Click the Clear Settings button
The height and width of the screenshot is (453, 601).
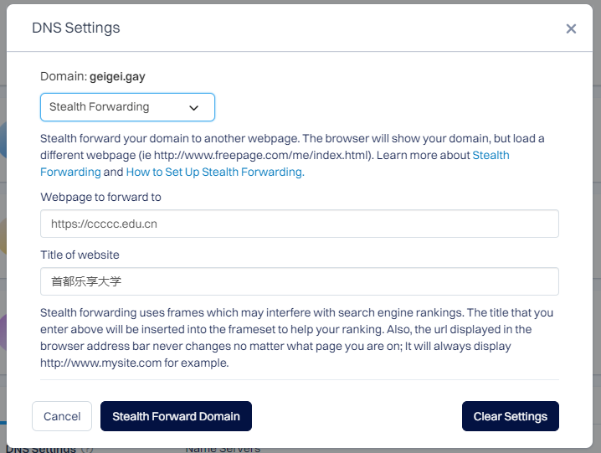tap(510, 416)
